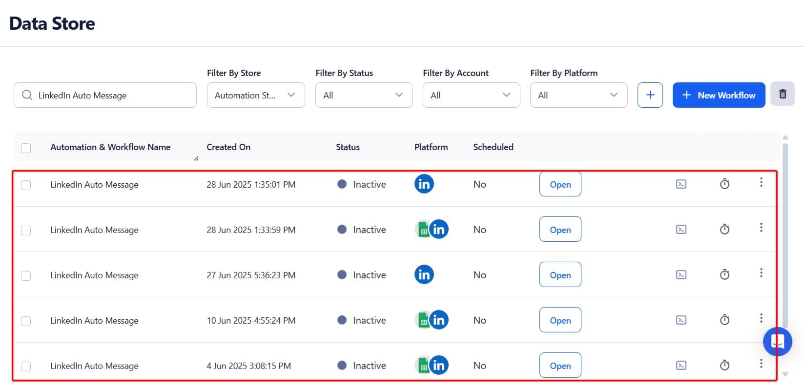Check the box for 28 Jun 1:35:01 PM workflow
Image resolution: width=804 pixels, height=388 pixels.
coord(26,185)
